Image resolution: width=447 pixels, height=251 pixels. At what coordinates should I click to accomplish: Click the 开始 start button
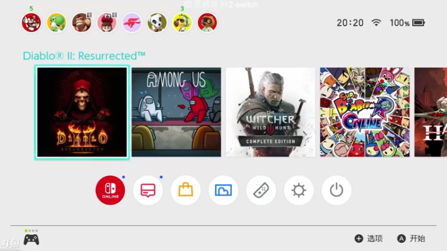(411, 239)
